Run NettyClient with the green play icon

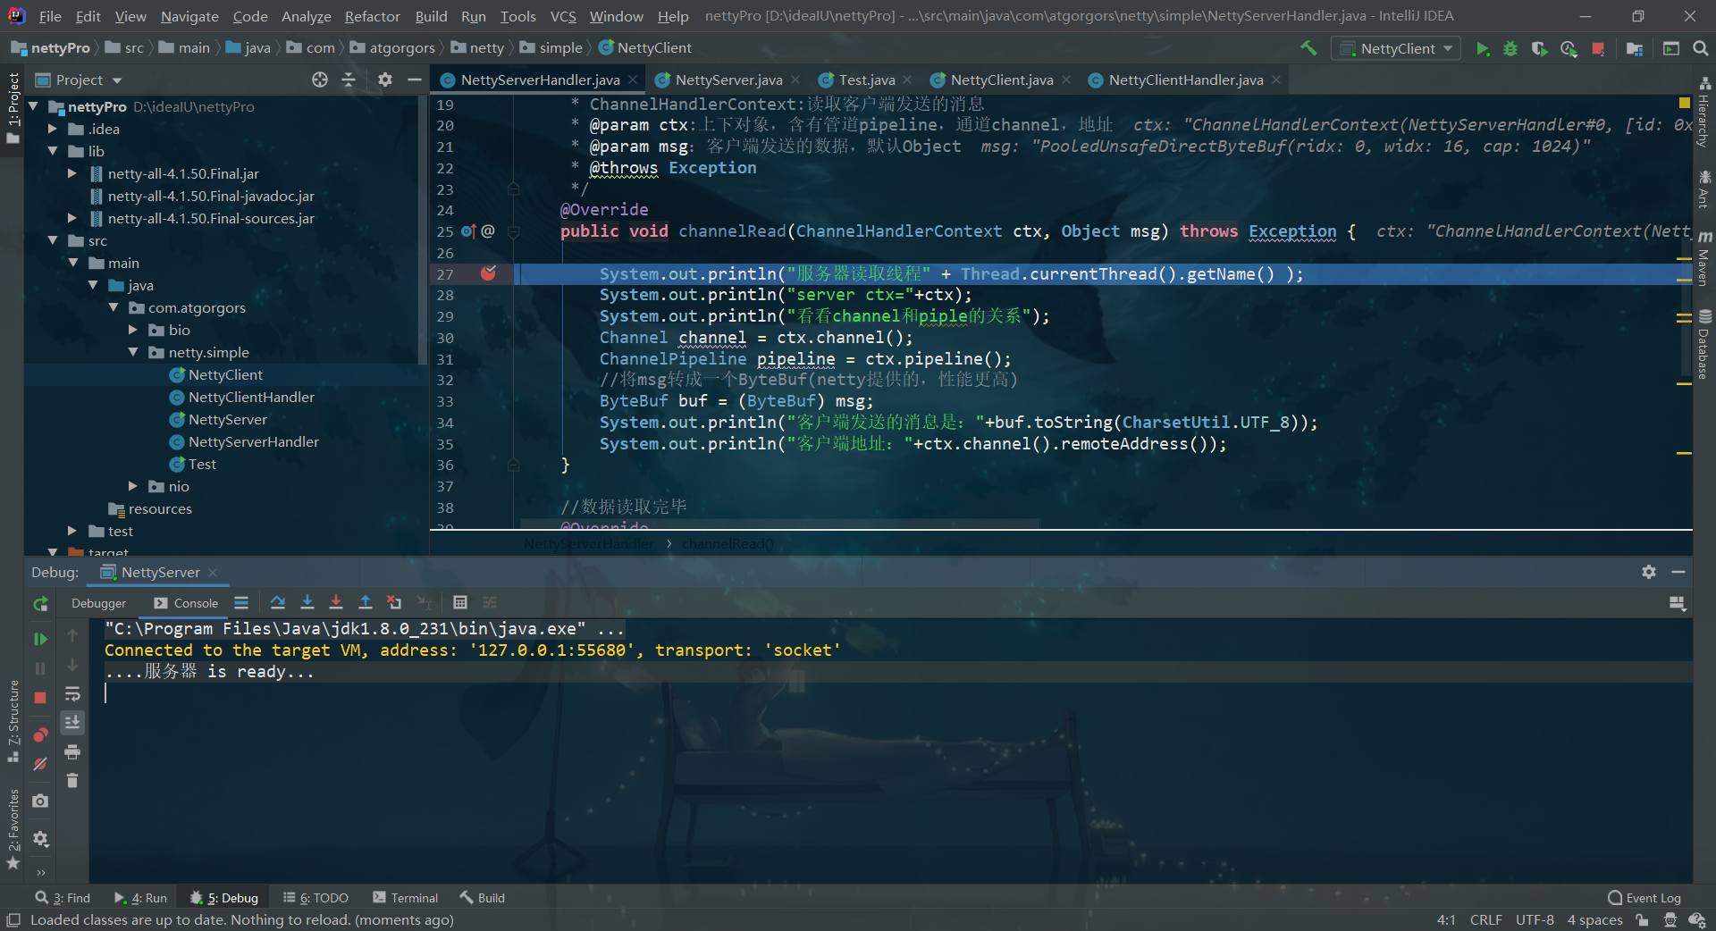pyautogui.click(x=1483, y=48)
